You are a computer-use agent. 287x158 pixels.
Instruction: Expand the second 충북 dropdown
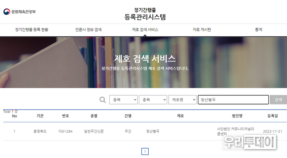(153, 100)
